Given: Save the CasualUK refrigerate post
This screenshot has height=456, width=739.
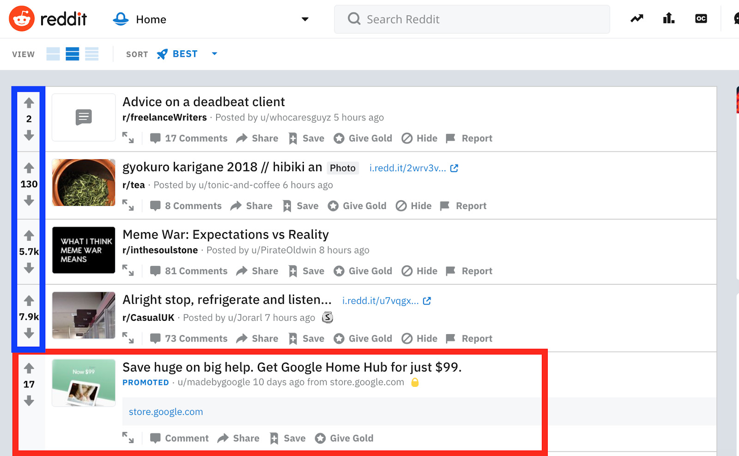Looking at the screenshot, I should click(x=306, y=338).
